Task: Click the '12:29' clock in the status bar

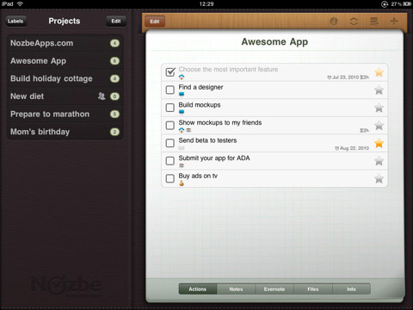Action: [x=206, y=3]
